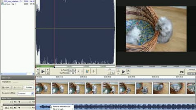196x110 pixels.
Task: Click right arrow next to In/Out point fields
Action: click(82, 71)
